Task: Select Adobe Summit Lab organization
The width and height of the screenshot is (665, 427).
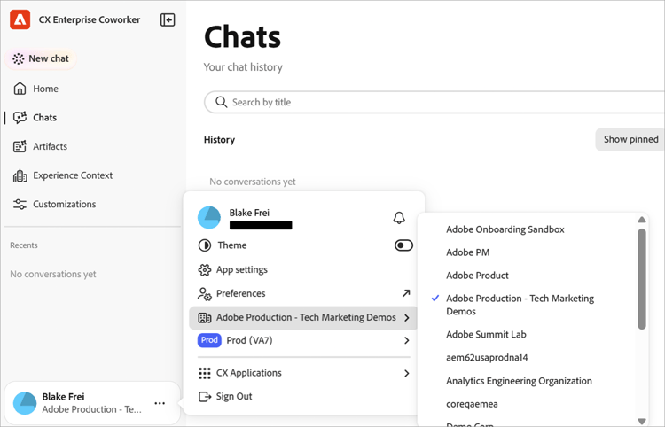Action: [x=486, y=335]
